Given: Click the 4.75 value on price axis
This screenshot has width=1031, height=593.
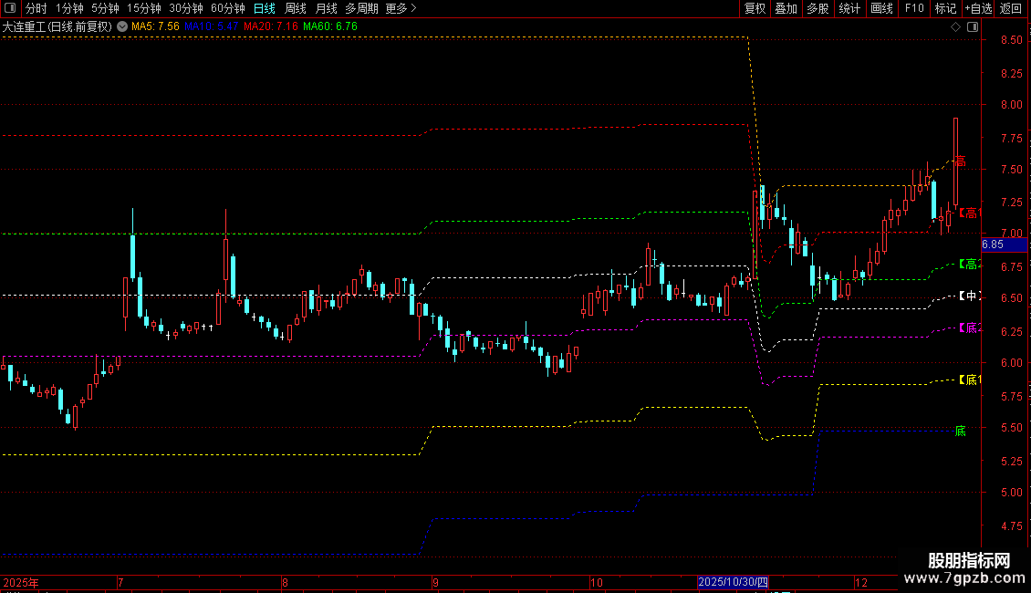Looking at the screenshot, I should 1011,525.
